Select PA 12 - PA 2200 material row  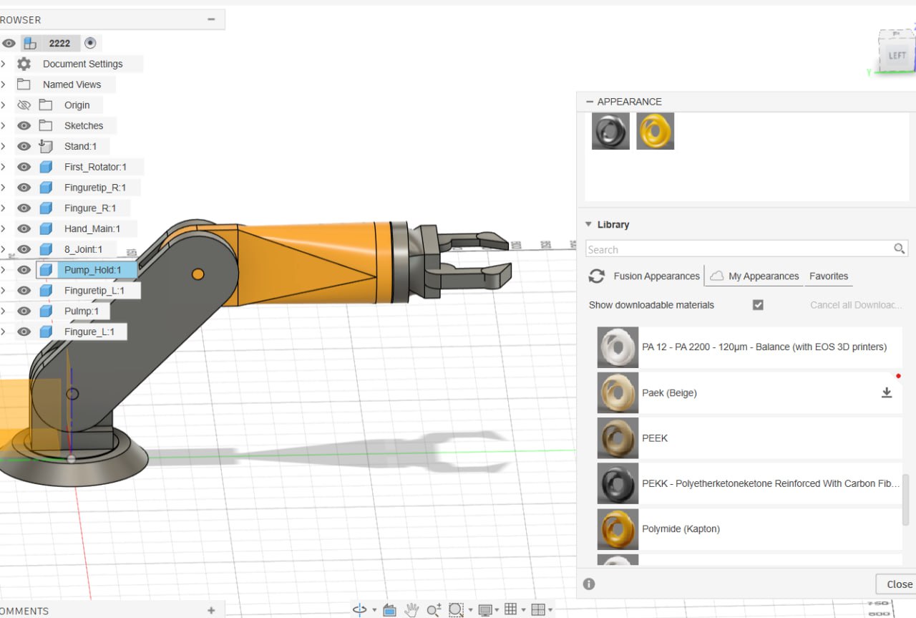(749, 347)
